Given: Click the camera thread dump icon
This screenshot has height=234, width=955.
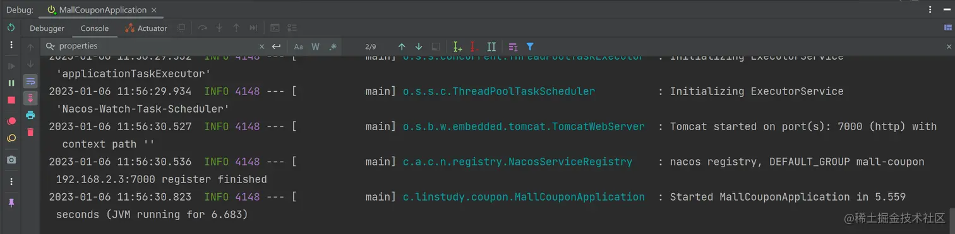Looking at the screenshot, I should click(11, 160).
